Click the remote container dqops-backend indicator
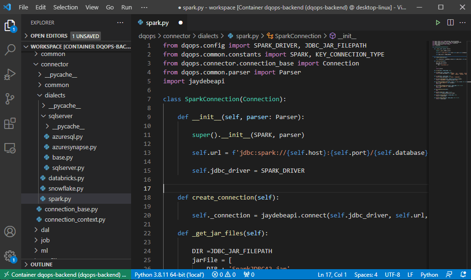471x280 pixels. [64, 275]
